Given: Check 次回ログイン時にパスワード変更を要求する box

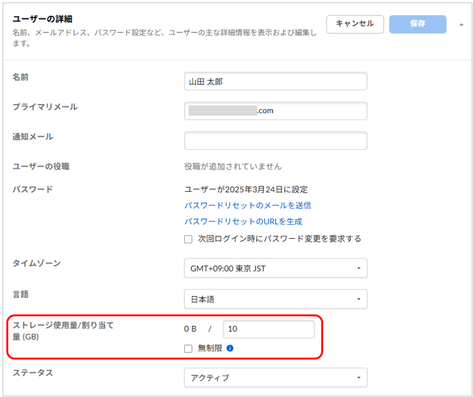Looking at the screenshot, I should click(188, 239).
